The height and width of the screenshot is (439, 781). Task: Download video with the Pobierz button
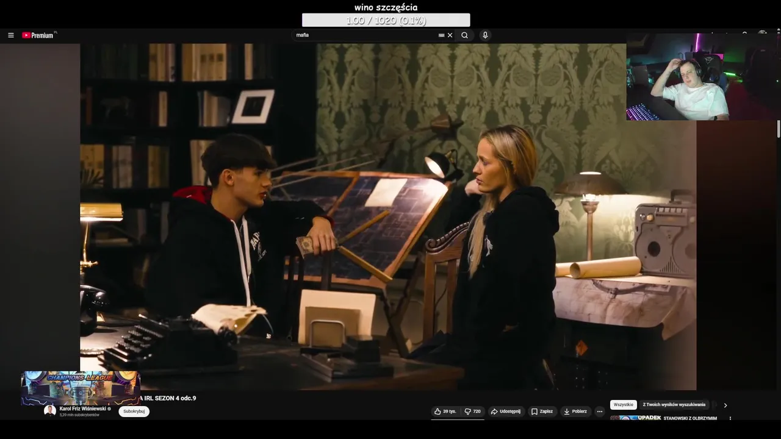pos(575,412)
